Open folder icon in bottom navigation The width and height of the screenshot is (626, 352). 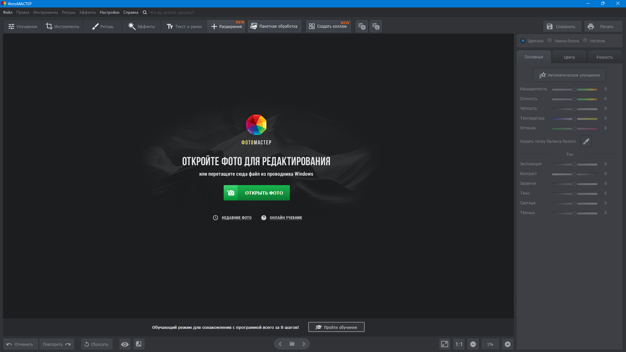(292, 344)
